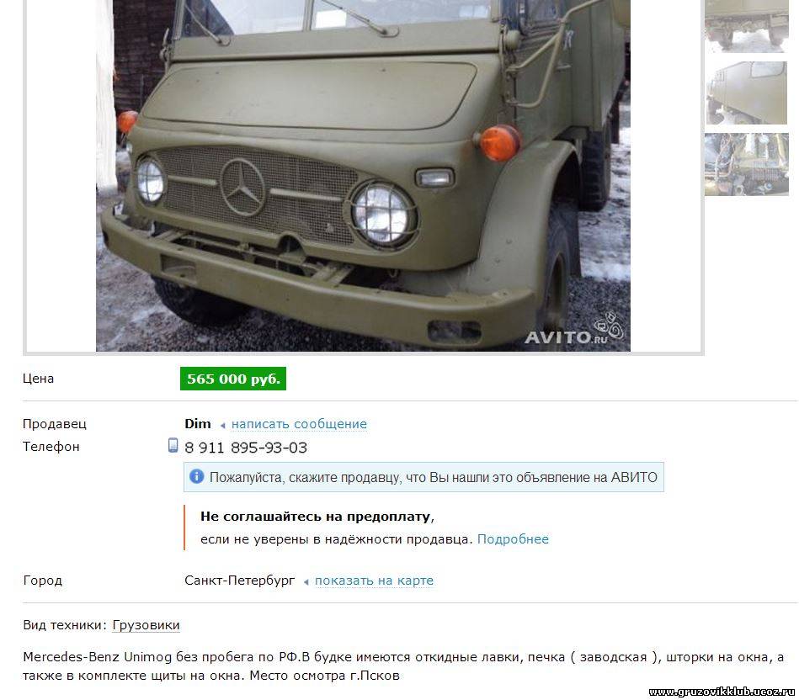Click the 'Не соглашайтесь на предоплату' warning
The image size is (799, 700).
point(317,517)
